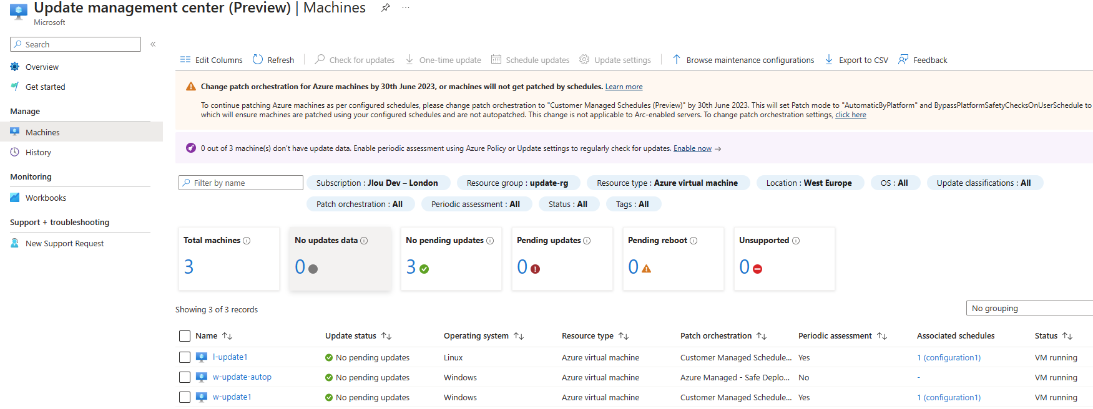The height and width of the screenshot is (409, 1093).
Task: Open configuration1 schedule for w-update1
Action: click(x=949, y=398)
